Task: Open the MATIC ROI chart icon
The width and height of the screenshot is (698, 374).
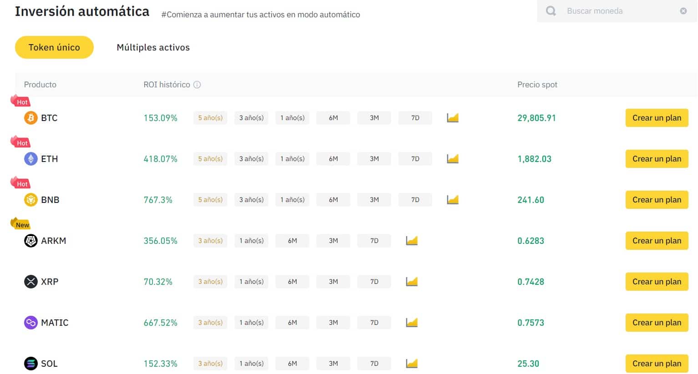Action: [x=412, y=323]
